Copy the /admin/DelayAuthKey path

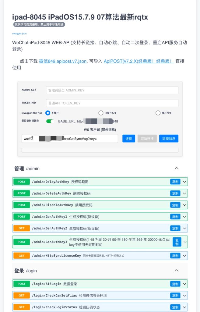(175, 182)
